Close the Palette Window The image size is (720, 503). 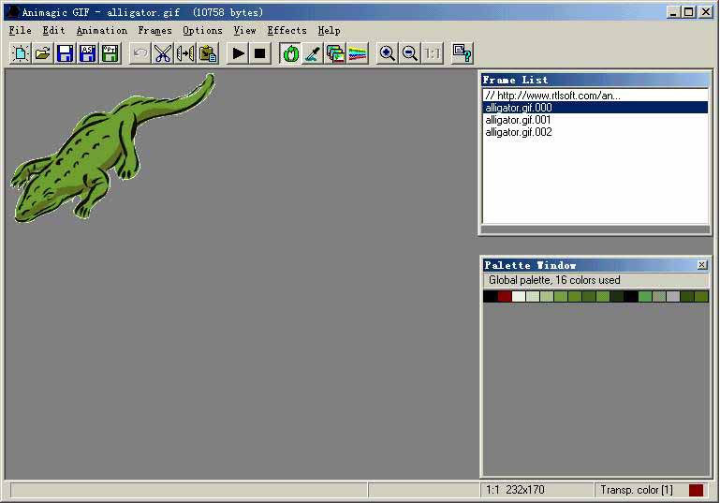click(x=701, y=265)
